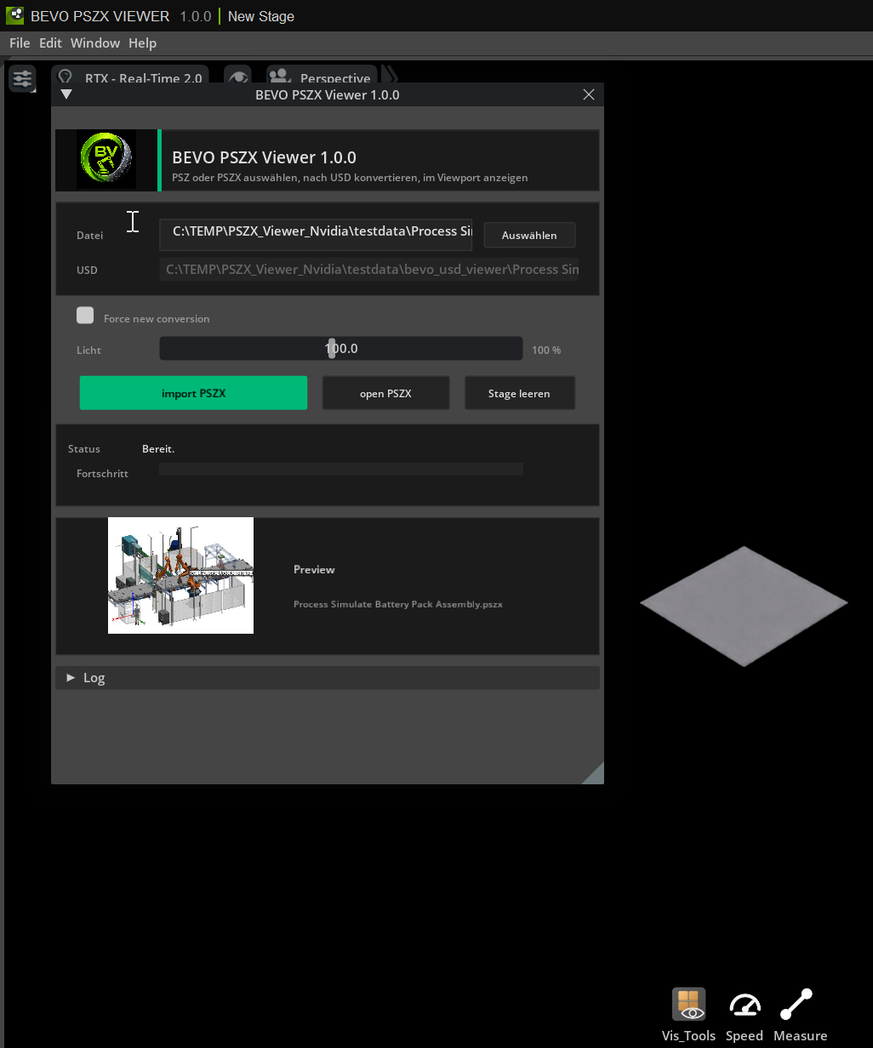Click the Datei file path field
Screen dimensions: 873x1048
coord(316,234)
